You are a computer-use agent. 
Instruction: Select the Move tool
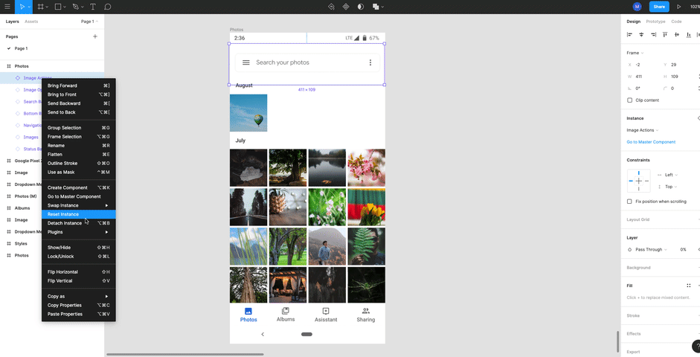point(22,7)
